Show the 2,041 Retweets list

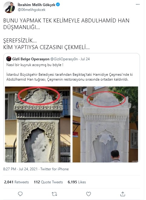point(16,182)
